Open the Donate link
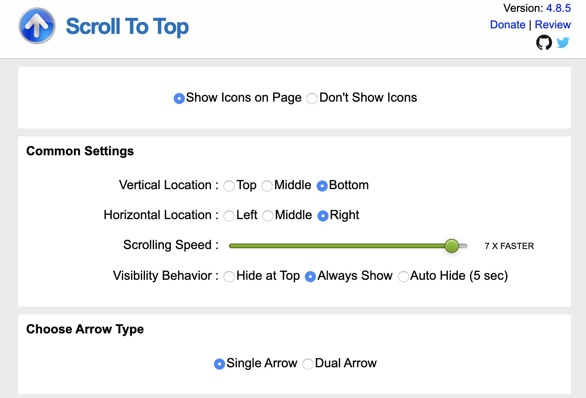 [508, 24]
